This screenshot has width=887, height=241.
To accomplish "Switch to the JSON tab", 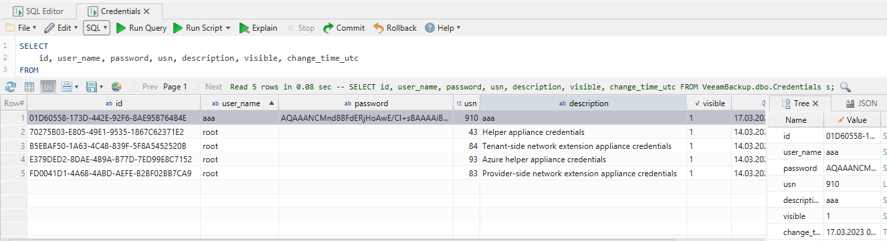I will [862, 103].
